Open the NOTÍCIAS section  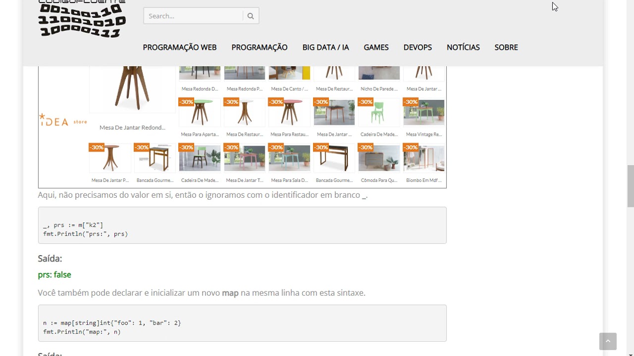463,47
